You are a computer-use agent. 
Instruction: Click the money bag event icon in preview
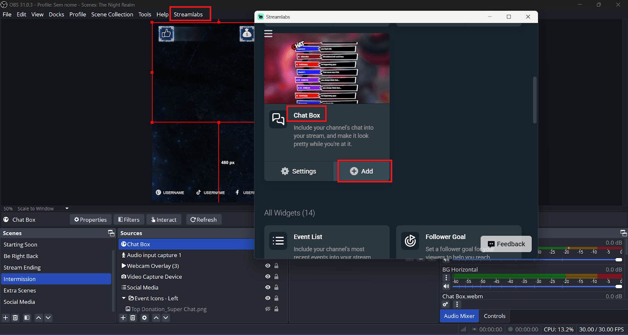click(x=247, y=34)
